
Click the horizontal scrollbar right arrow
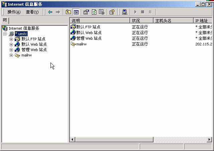click(209, 139)
